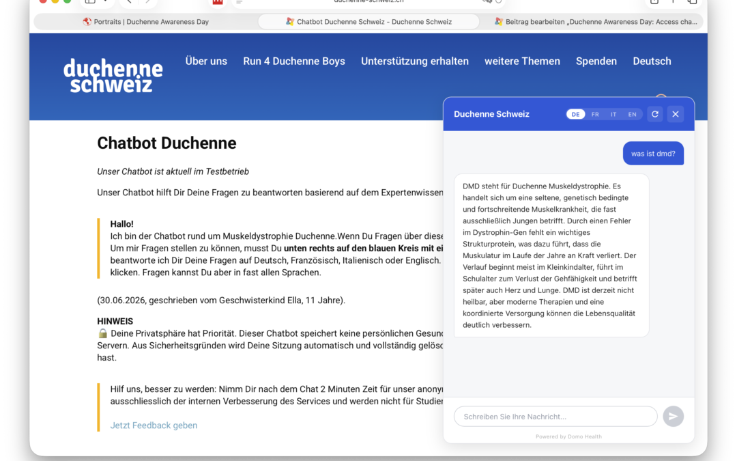Click the Jetzt Feedback geben link
The image size is (737, 461).
pyautogui.click(x=154, y=425)
